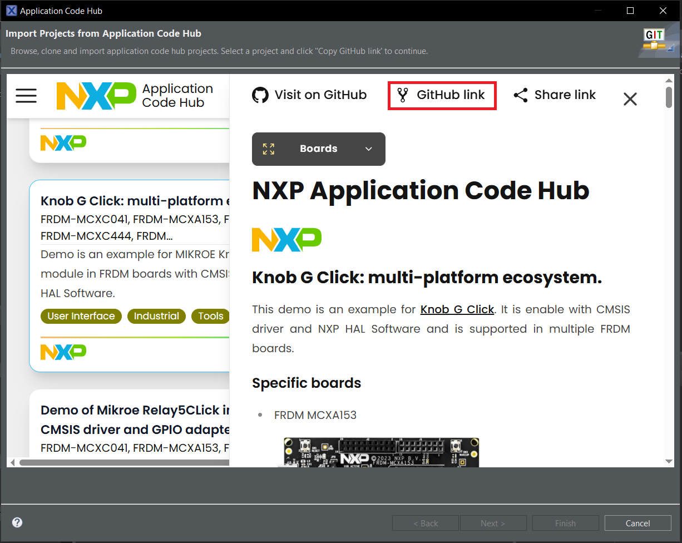Viewport: 682px width, 543px height.
Task: Select the Industrial tag
Action: click(x=156, y=316)
